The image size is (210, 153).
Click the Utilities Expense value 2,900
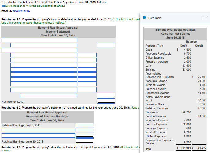[188, 136]
